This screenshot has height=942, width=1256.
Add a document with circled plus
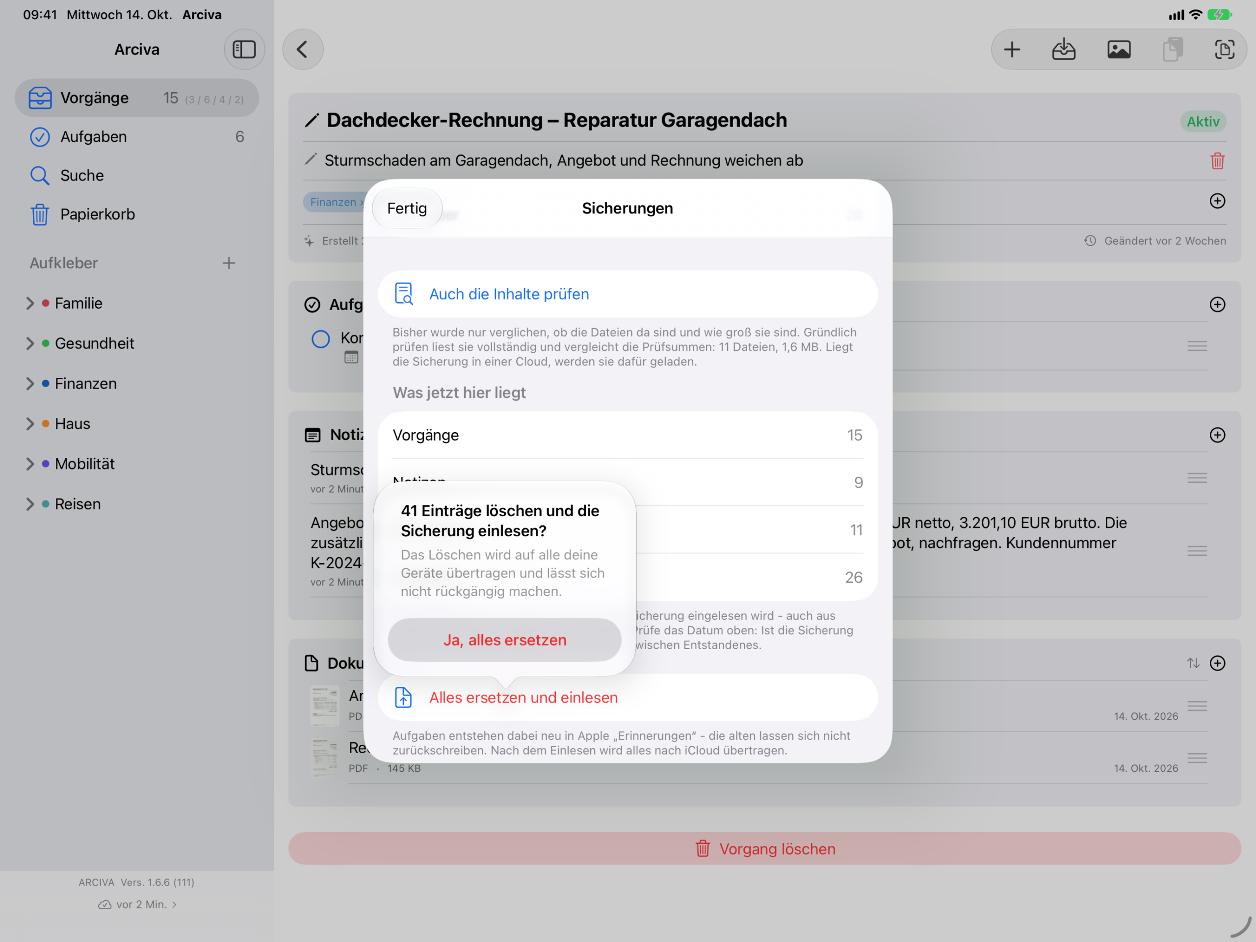pyautogui.click(x=1217, y=663)
